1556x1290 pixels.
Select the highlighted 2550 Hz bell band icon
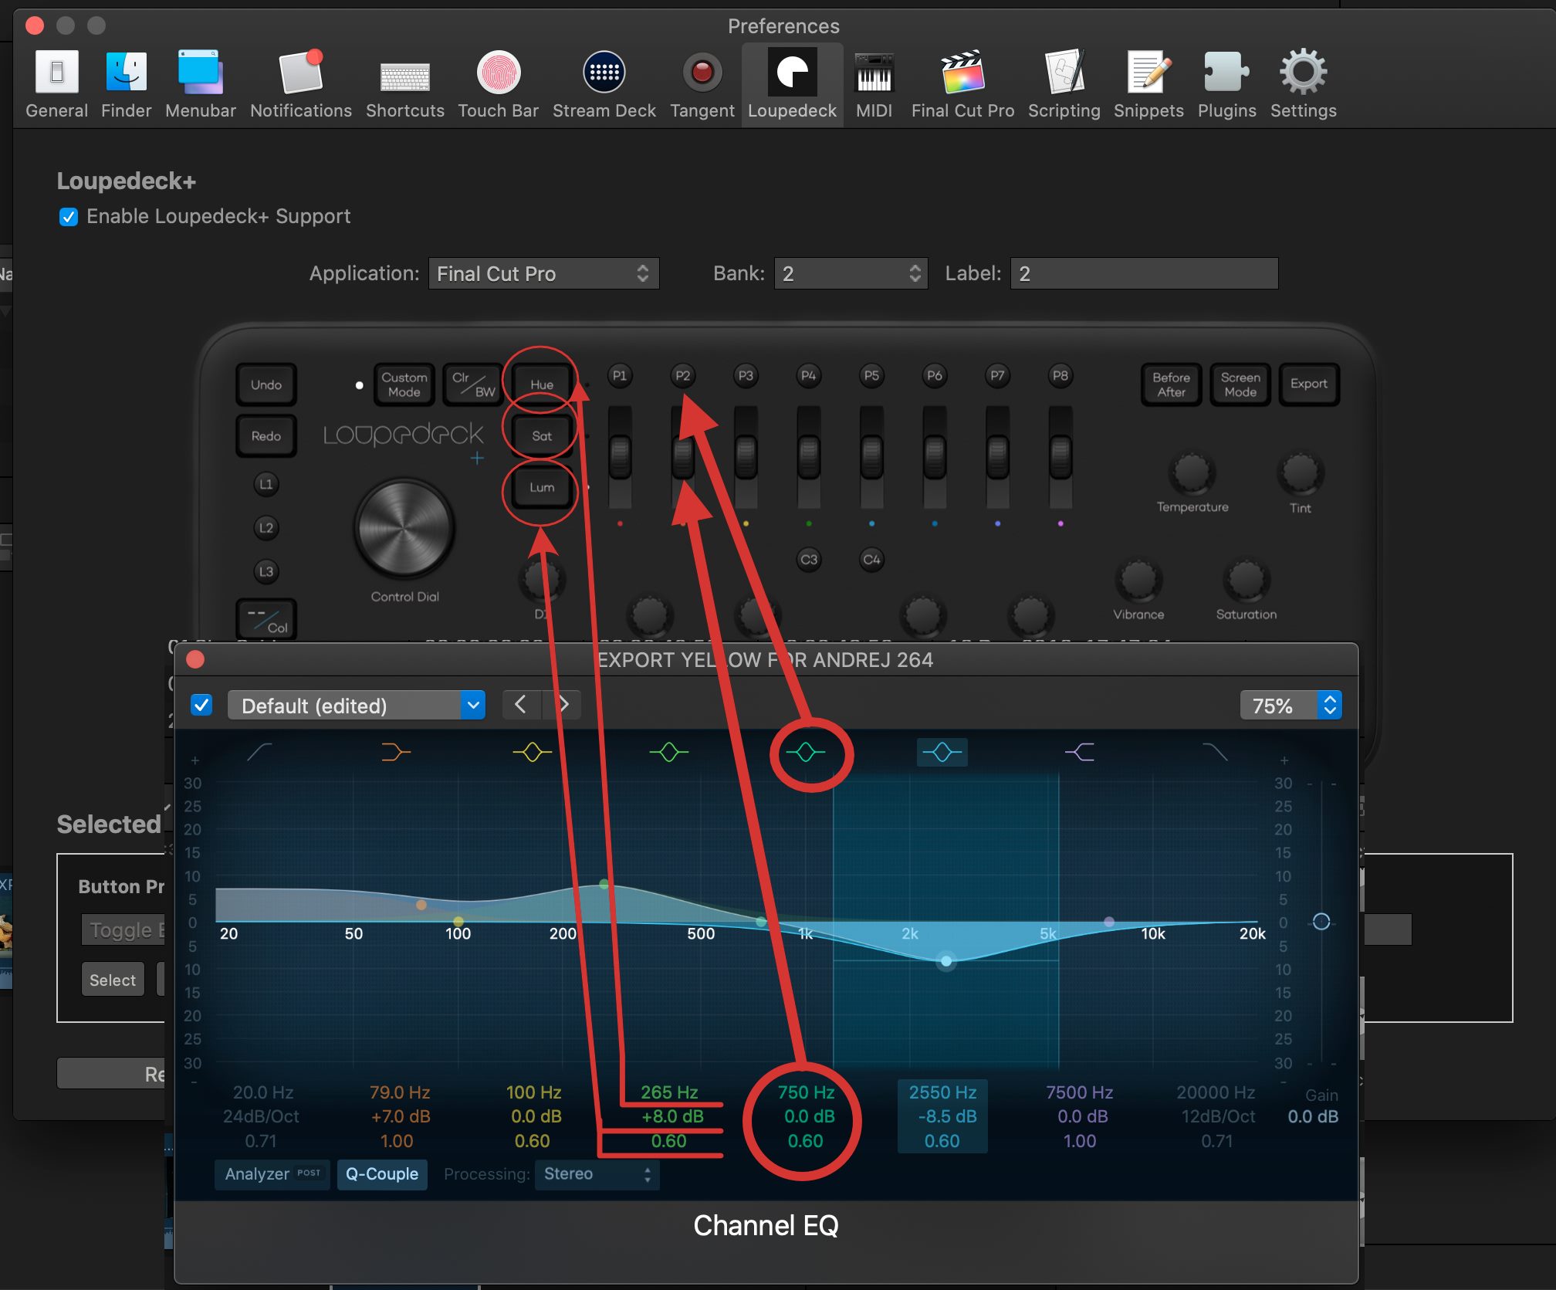pos(942,753)
